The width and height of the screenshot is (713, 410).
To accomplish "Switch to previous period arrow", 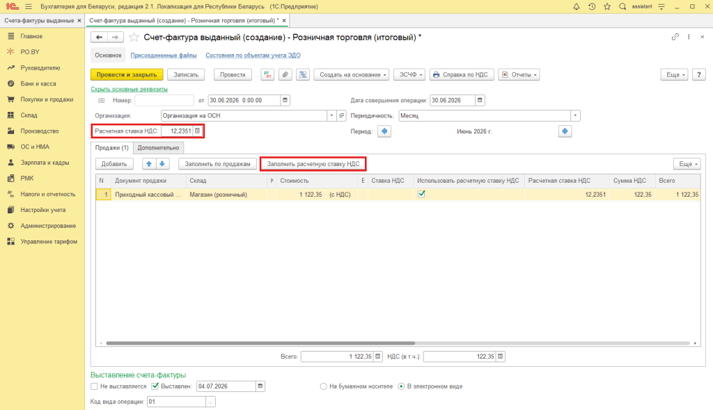I will (384, 131).
